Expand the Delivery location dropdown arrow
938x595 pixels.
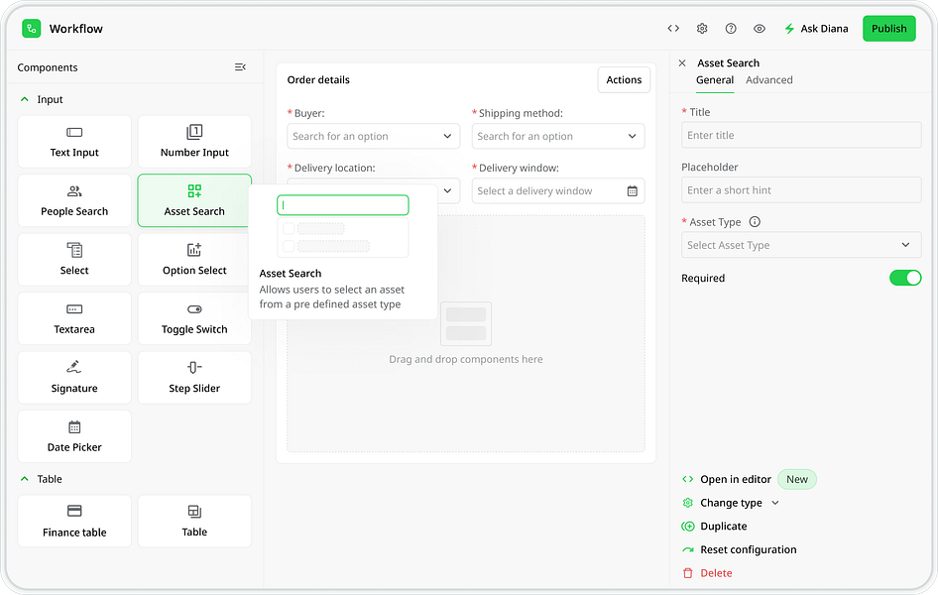447,190
